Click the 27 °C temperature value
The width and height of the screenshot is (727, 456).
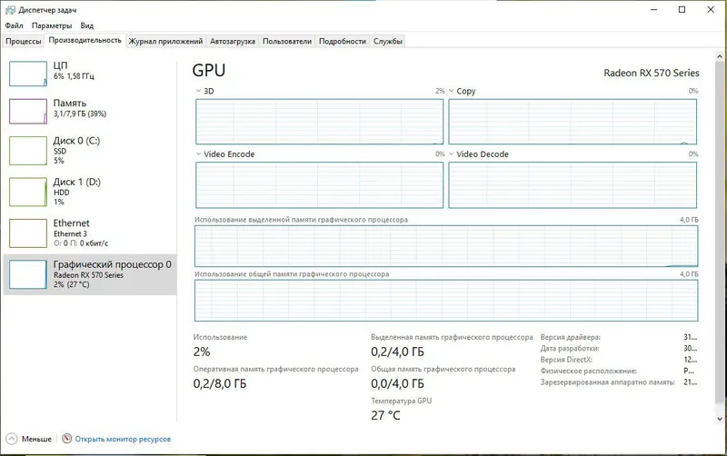385,415
